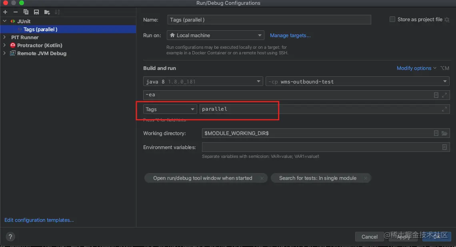
Task: Remove the Search for tests option chip
Action: [x=366, y=178]
